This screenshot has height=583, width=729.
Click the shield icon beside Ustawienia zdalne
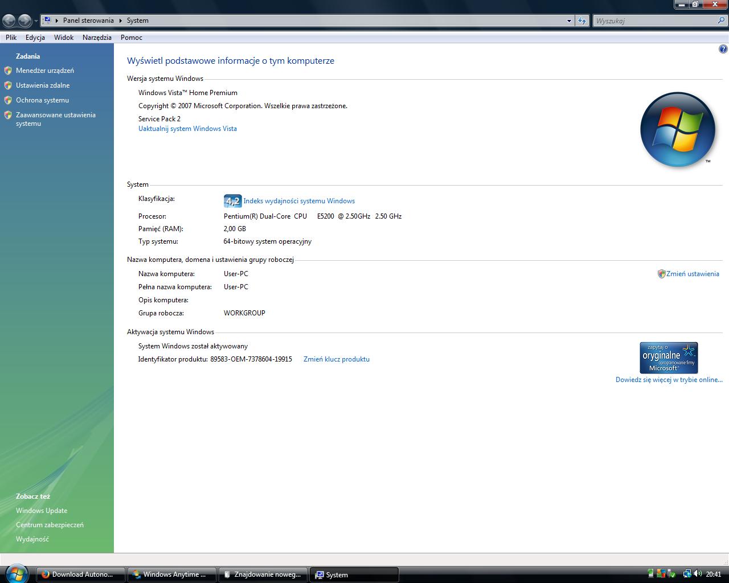(8, 85)
